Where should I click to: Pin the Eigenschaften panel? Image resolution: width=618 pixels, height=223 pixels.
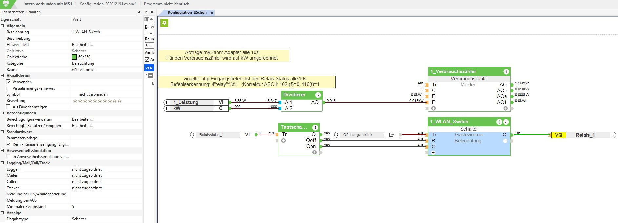point(139,12)
